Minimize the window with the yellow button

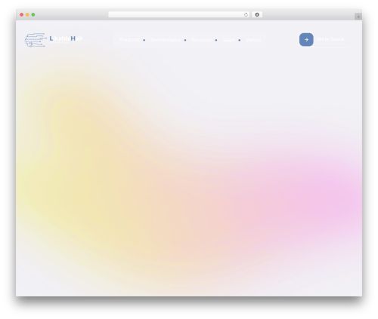[27, 15]
